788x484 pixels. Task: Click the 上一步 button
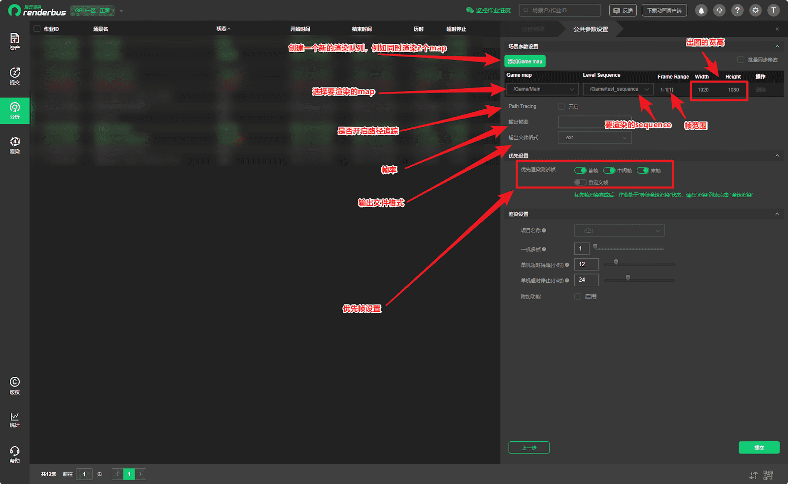click(529, 448)
